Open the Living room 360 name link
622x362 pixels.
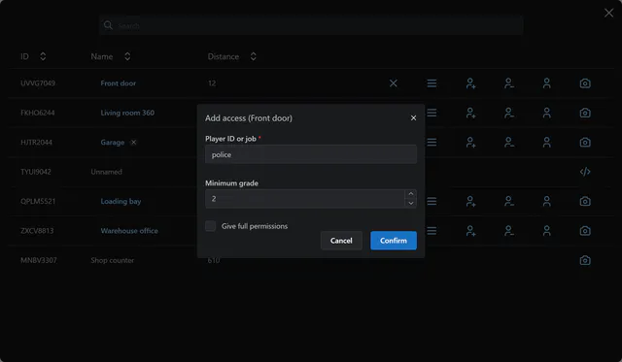(127, 113)
